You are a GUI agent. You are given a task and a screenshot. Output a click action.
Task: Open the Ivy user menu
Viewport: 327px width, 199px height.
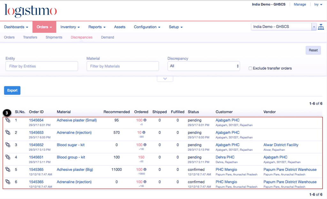click(x=318, y=4)
